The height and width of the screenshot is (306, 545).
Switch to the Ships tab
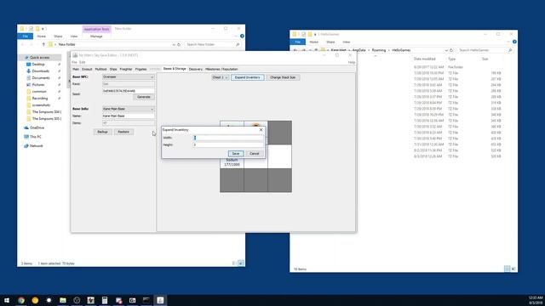[113, 69]
